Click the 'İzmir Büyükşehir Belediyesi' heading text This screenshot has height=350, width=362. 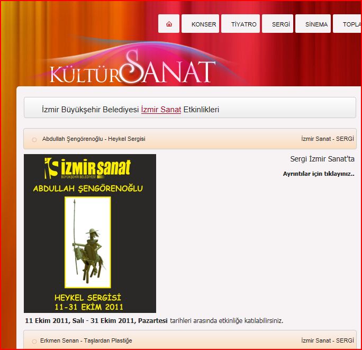tap(91, 110)
